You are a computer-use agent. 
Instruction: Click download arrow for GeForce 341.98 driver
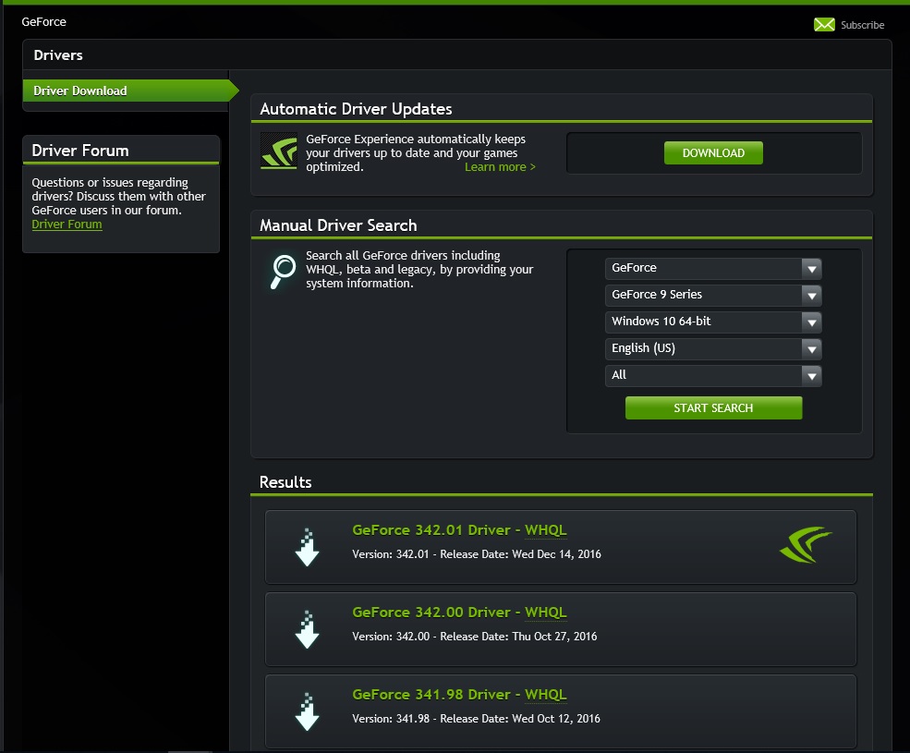point(307,711)
